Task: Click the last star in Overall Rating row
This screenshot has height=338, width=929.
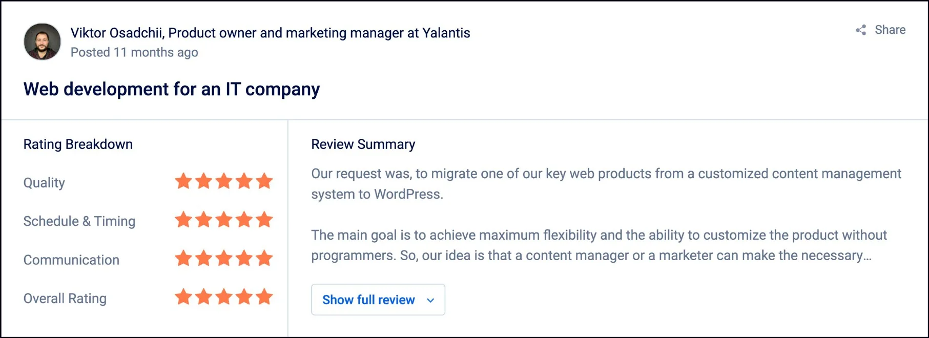Action: (x=264, y=297)
